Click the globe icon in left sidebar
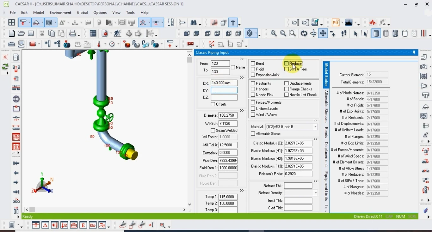432x232 pixels. click(16, 99)
